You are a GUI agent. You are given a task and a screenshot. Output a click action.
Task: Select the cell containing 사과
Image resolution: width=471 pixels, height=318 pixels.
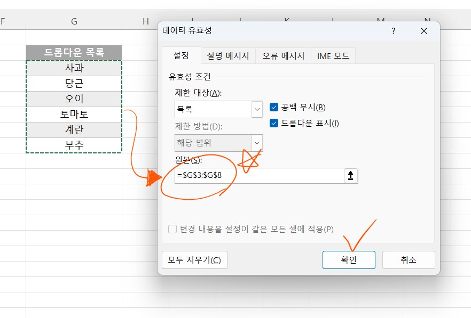click(x=74, y=68)
